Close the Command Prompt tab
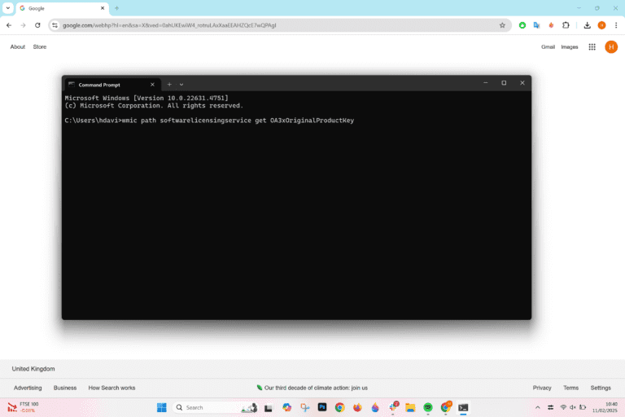The image size is (625, 417). 152,85
